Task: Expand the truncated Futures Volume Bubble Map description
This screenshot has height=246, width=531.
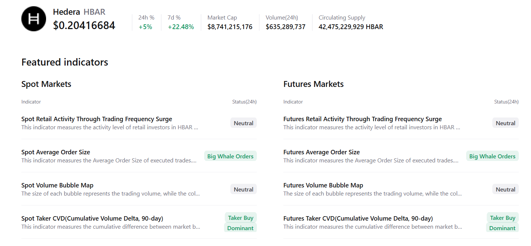Action: coord(372,193)
